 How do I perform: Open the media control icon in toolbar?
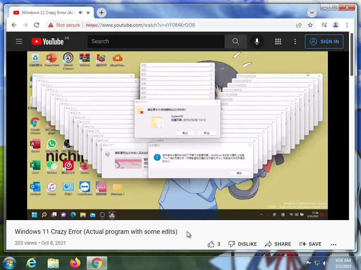pos(324,25)
